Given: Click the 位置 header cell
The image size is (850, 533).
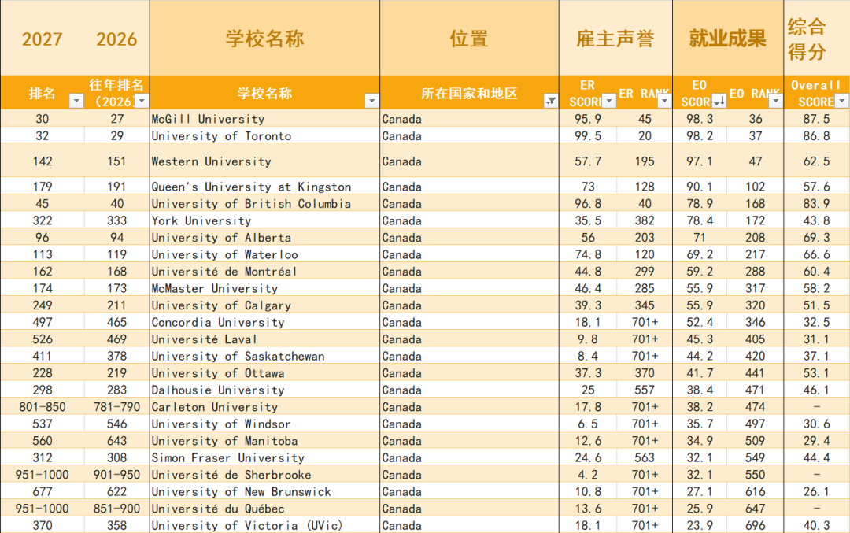Looking at the screenshot, I should pos(469,38).
